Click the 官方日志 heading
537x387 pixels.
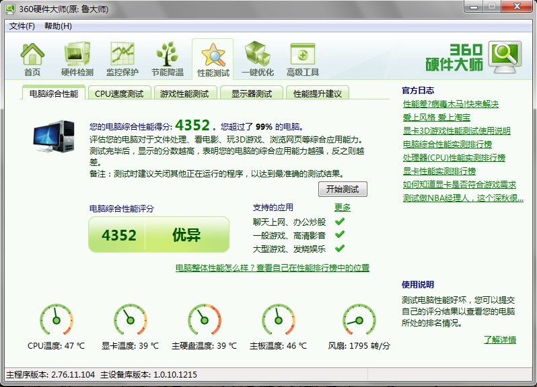click(x=418, y=91)
